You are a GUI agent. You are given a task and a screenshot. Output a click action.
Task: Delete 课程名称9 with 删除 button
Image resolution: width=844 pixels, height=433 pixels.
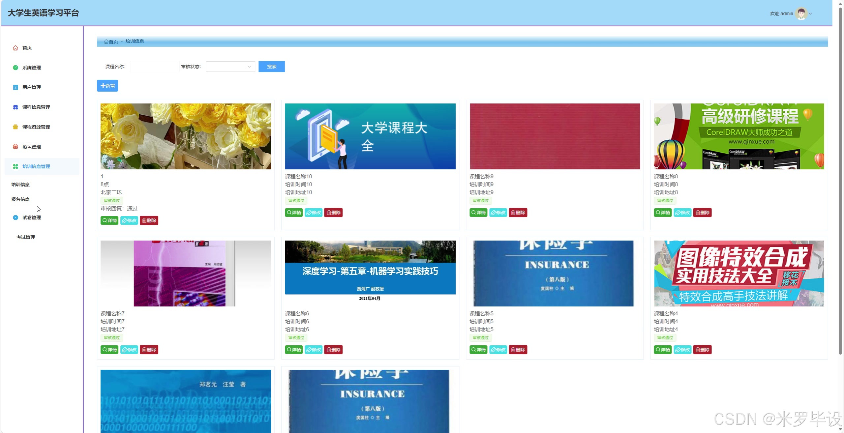pyautogui.click(x=518, y=213)
